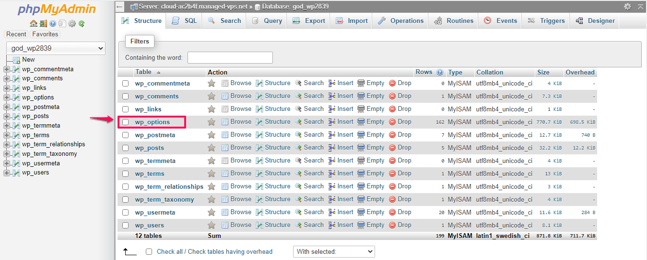Open page settings gear in top-right header

(627, 7)
